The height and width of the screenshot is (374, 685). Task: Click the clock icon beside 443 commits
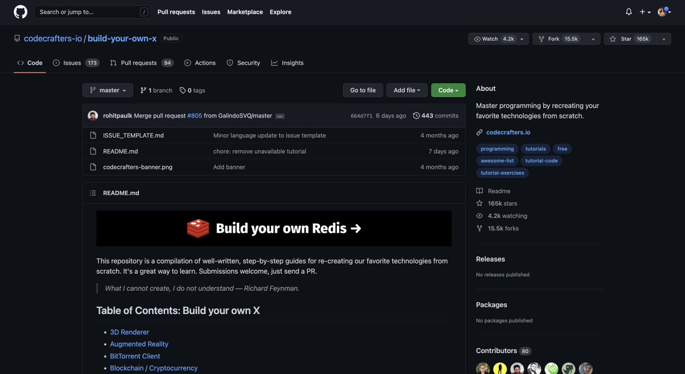[x=415, y=114]
